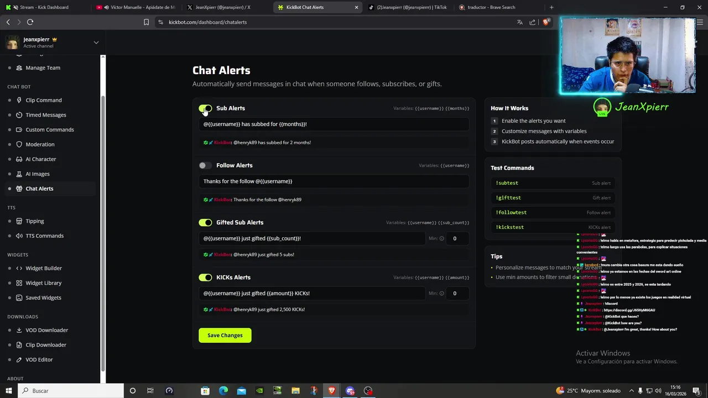This screenshot has height=398, width=708.
Task: Edit the Follow Alerts message field
Action: coord(334,181)
